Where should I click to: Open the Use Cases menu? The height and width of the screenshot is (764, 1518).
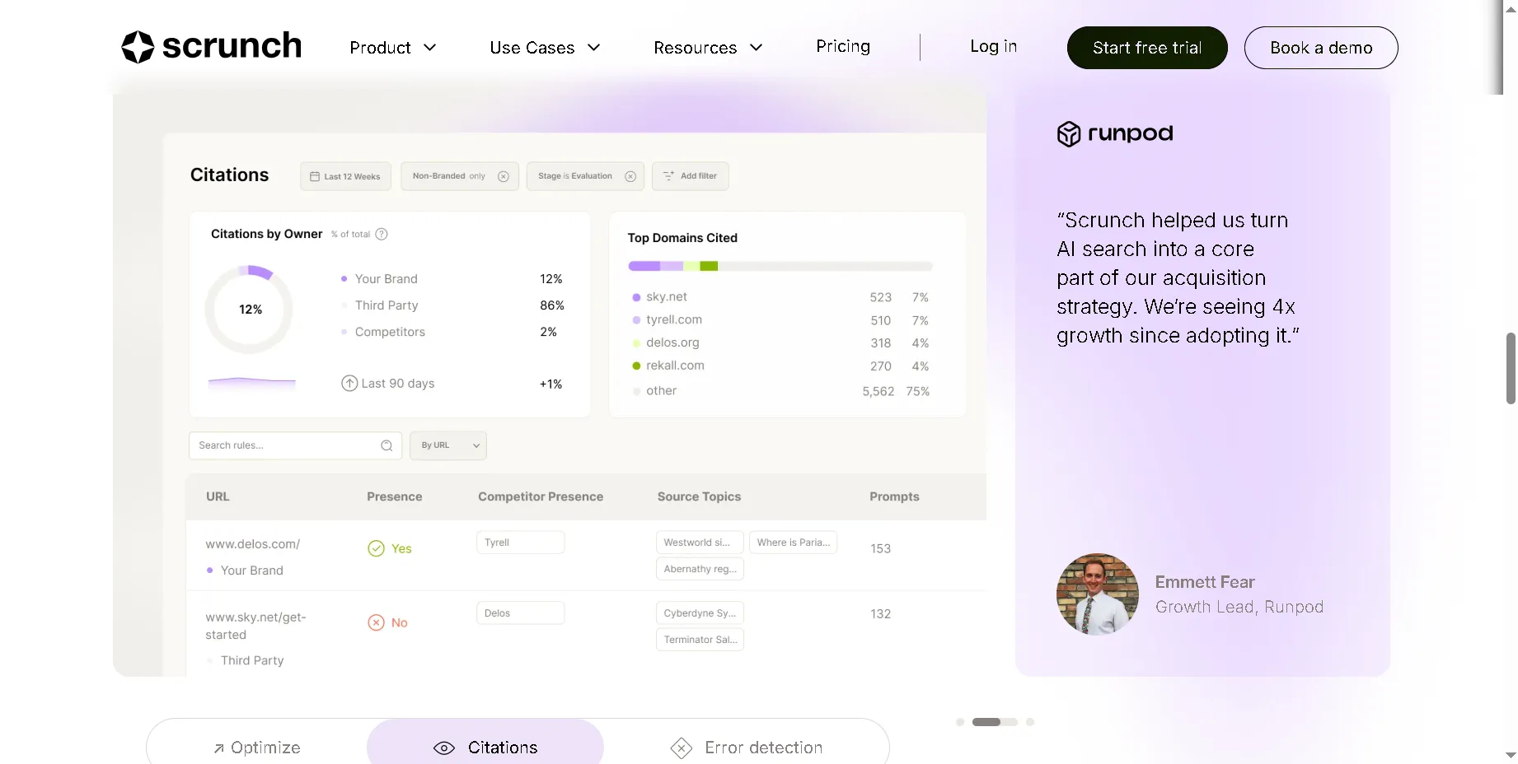point(545,48)
